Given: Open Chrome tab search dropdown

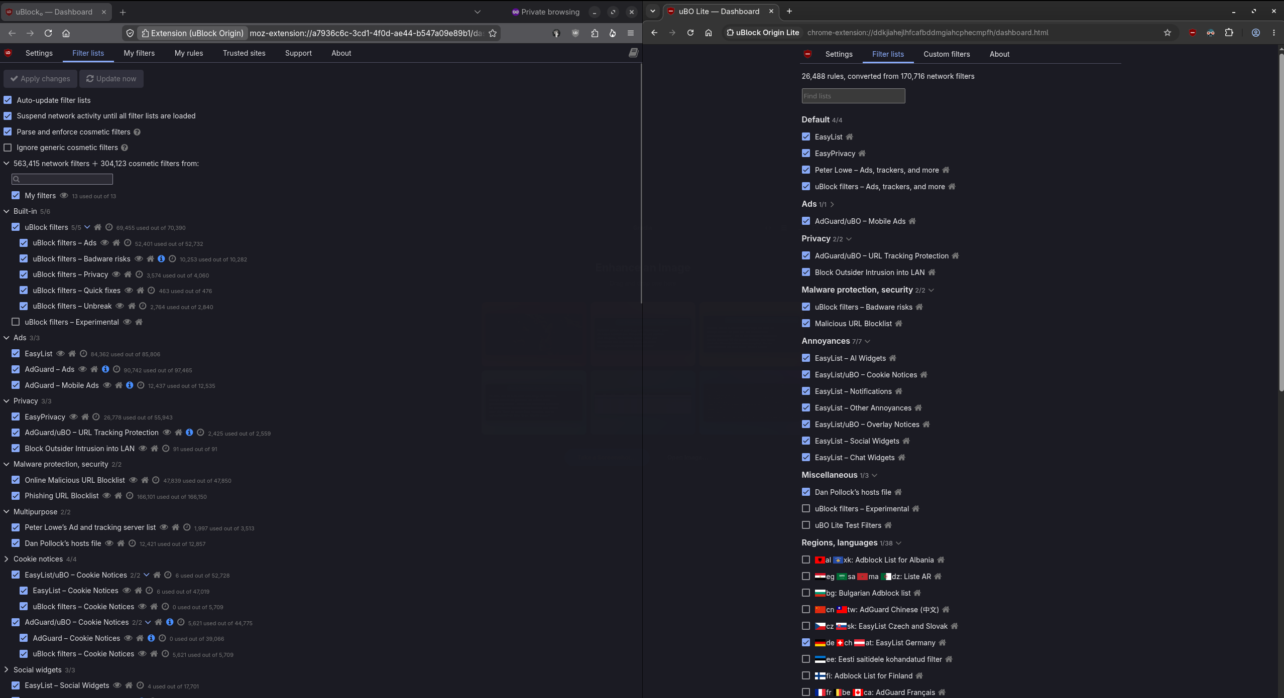Looking at the screenshot, I should [x=652, y=11].
